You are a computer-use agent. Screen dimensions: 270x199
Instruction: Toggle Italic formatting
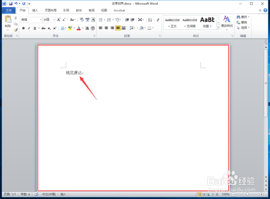29,28
